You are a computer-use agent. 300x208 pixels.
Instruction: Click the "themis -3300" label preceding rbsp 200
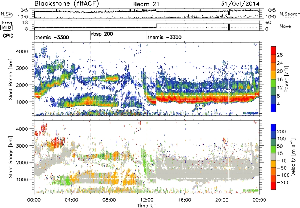click(x=52, y=37)
